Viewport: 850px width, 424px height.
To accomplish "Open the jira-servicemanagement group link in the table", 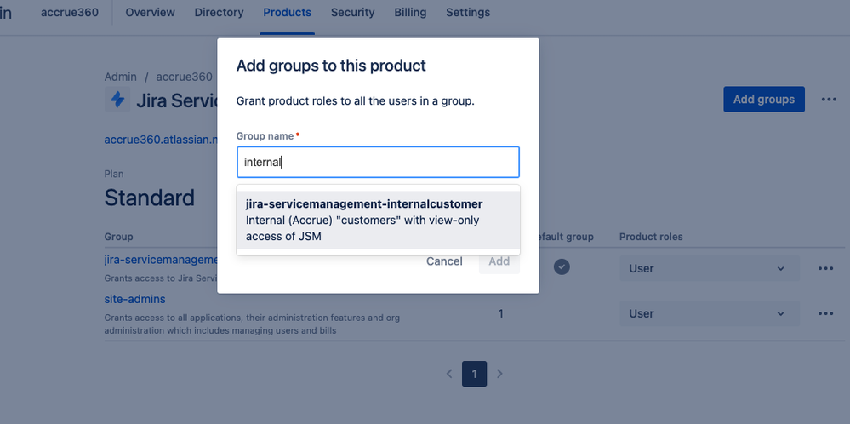I will 161,261.
